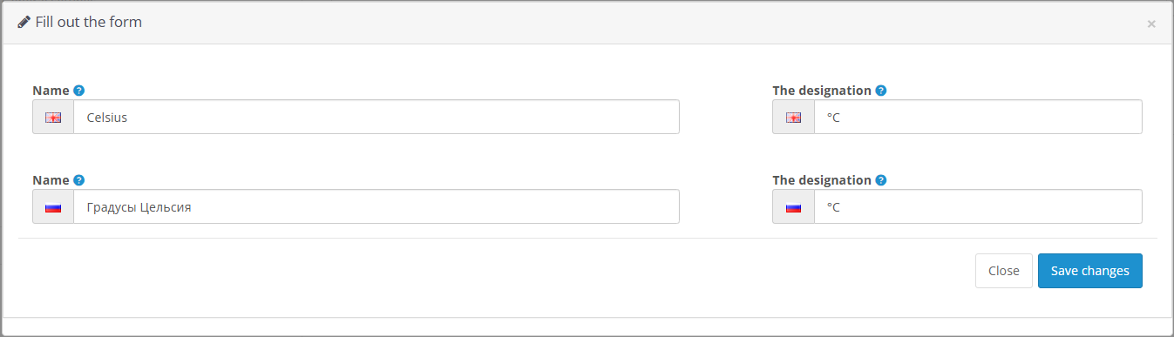The height and width of the screenshot is (337, 1174).
Task: Click the Russian flag next to Градусы Цельсия
Action: point(53,207)
